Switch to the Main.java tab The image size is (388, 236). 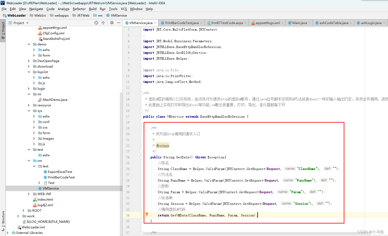300,23
